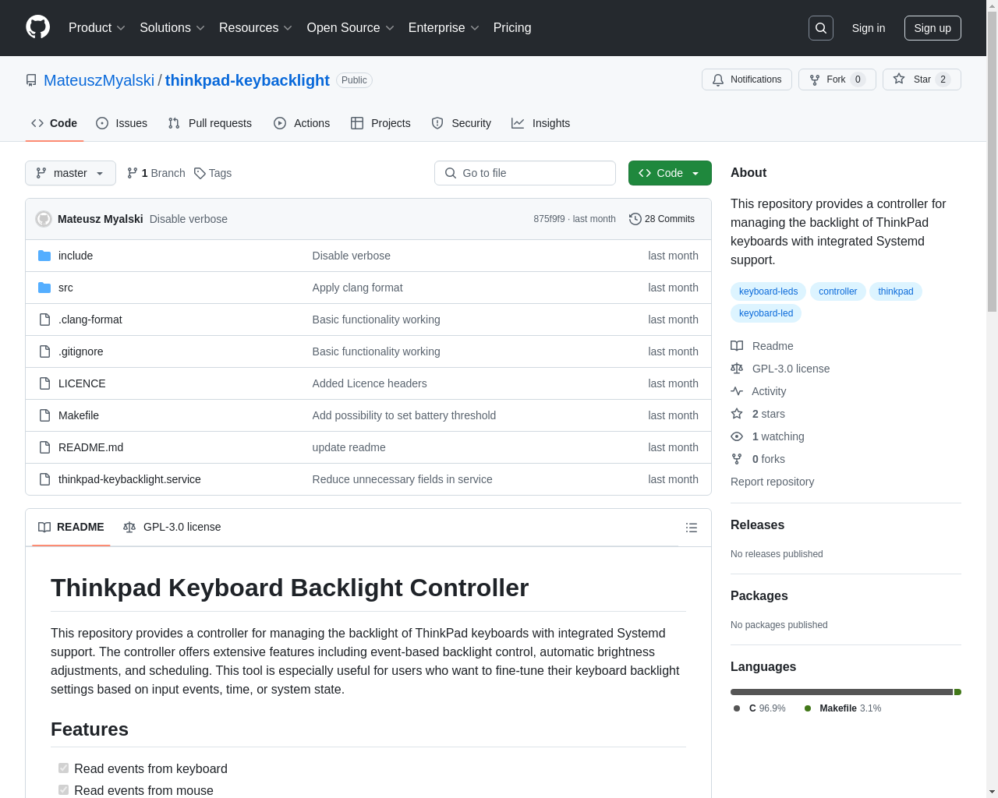Click the repository icon beside owner name
The height and width of the screenshot is (798, 998).
click(31, 80)
